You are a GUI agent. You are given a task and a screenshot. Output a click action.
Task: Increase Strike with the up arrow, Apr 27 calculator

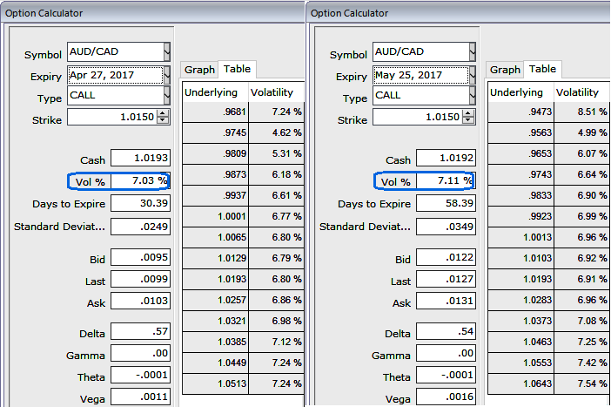click(164, 113)
